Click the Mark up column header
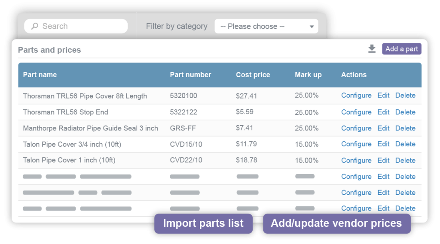440x244 pixels. pos(308,75)
